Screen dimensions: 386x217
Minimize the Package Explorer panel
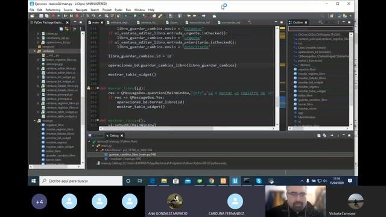click(x=75, y=22)
